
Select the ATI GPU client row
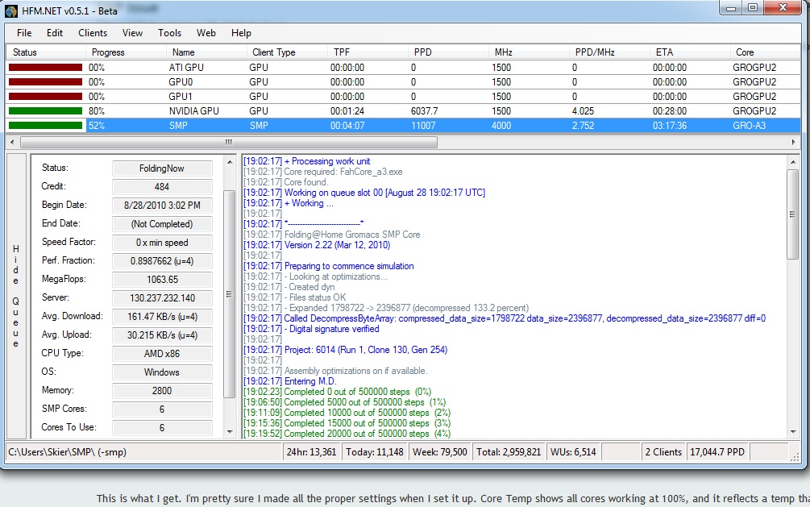coord(186,68)
